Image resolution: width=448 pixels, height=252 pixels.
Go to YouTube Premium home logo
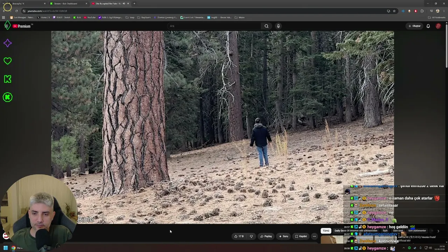pos(22,26)
